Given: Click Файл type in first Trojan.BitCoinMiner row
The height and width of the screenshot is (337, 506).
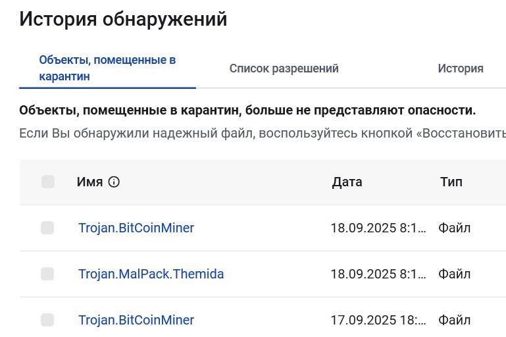Looking at the screenshot, I should click(x=455, y=228).
